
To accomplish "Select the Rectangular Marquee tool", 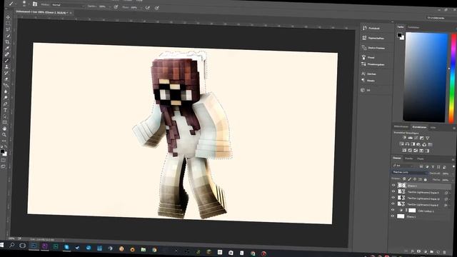I will click(8, 24).
